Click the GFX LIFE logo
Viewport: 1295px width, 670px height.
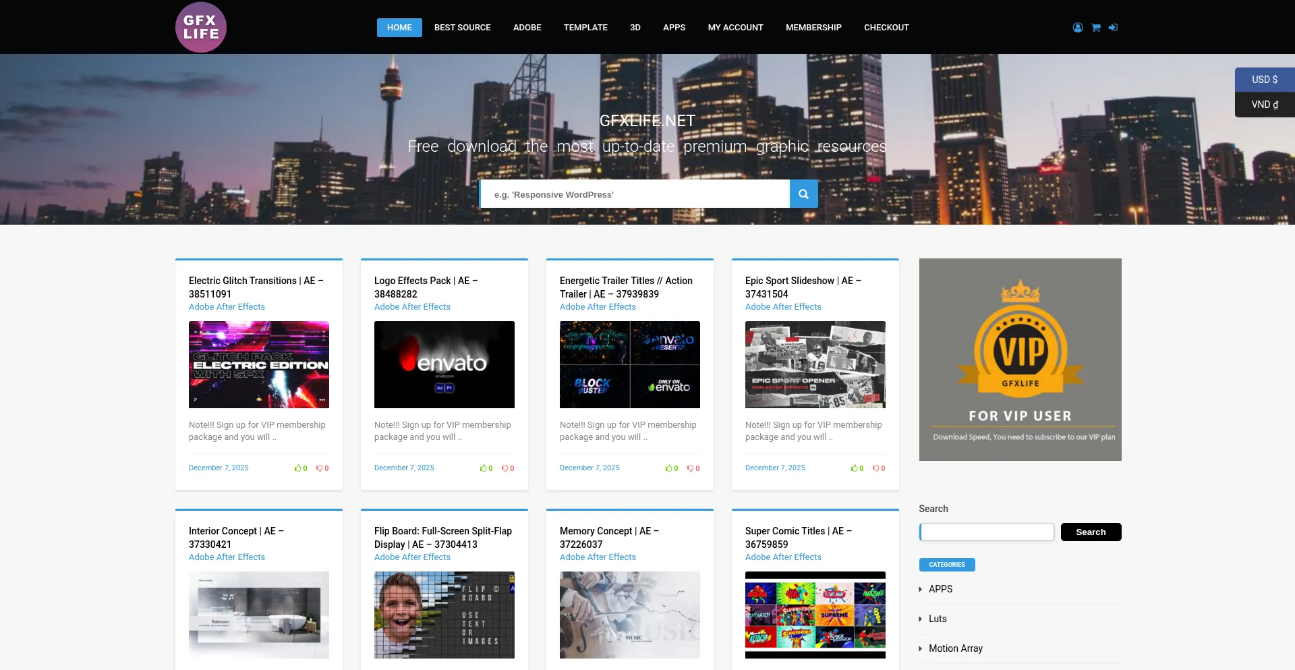(201, 28)
